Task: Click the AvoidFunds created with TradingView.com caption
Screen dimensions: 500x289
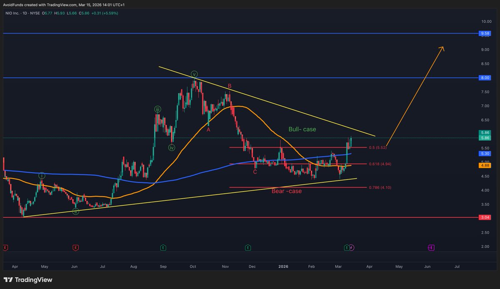Action: pyautogui.click(x=64, y=5)
